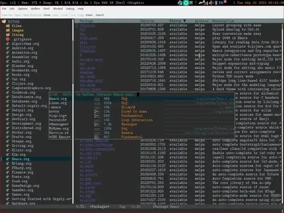
Task: Click the paw icon in system tray
Action: (x=180, y=3)
